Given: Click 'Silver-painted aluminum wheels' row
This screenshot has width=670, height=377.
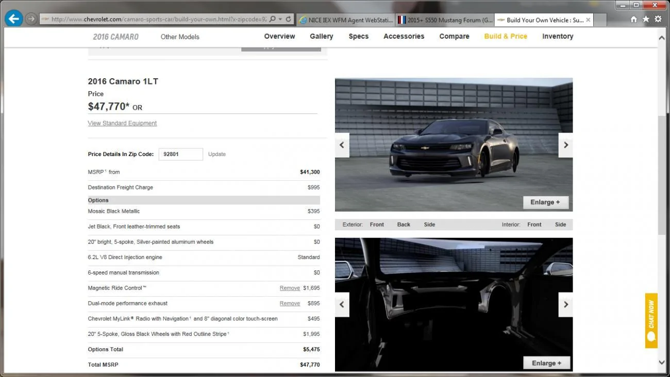Looking at the screenshot, I should [x=204, y=242].
